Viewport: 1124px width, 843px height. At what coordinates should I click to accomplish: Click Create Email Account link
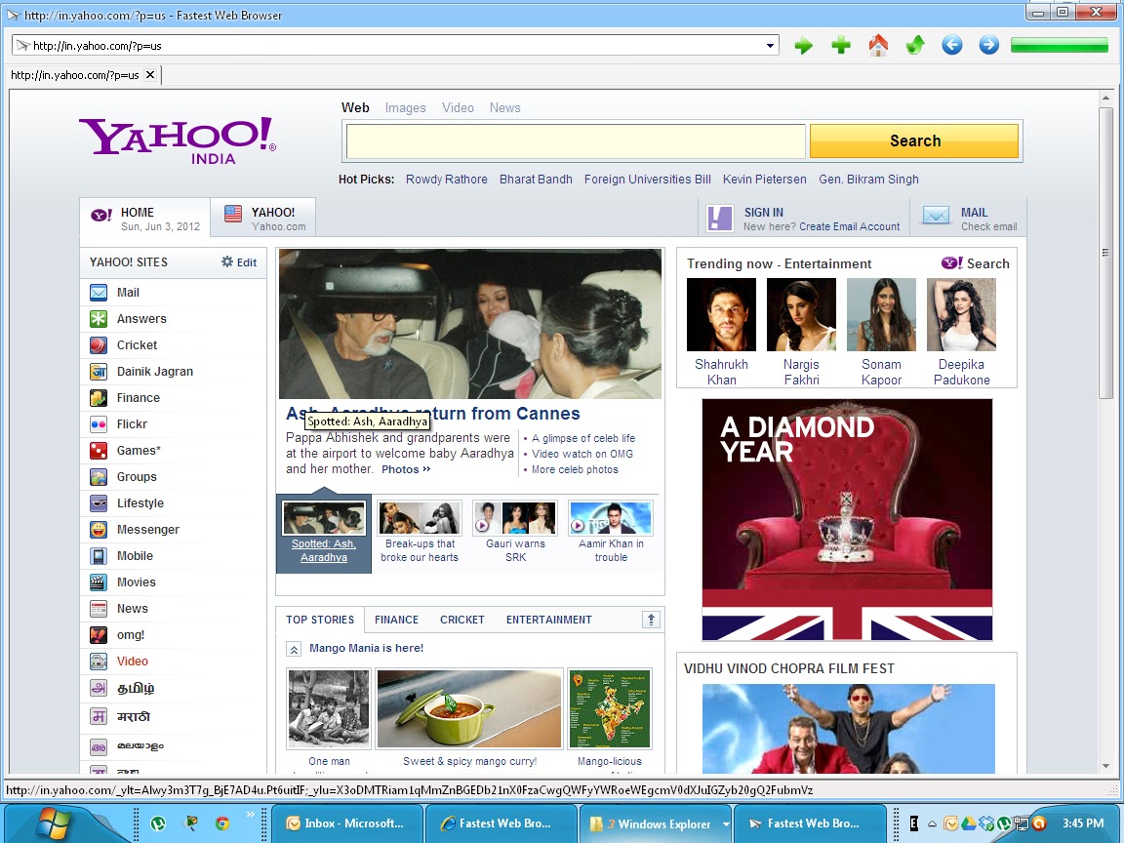(850, 226)
